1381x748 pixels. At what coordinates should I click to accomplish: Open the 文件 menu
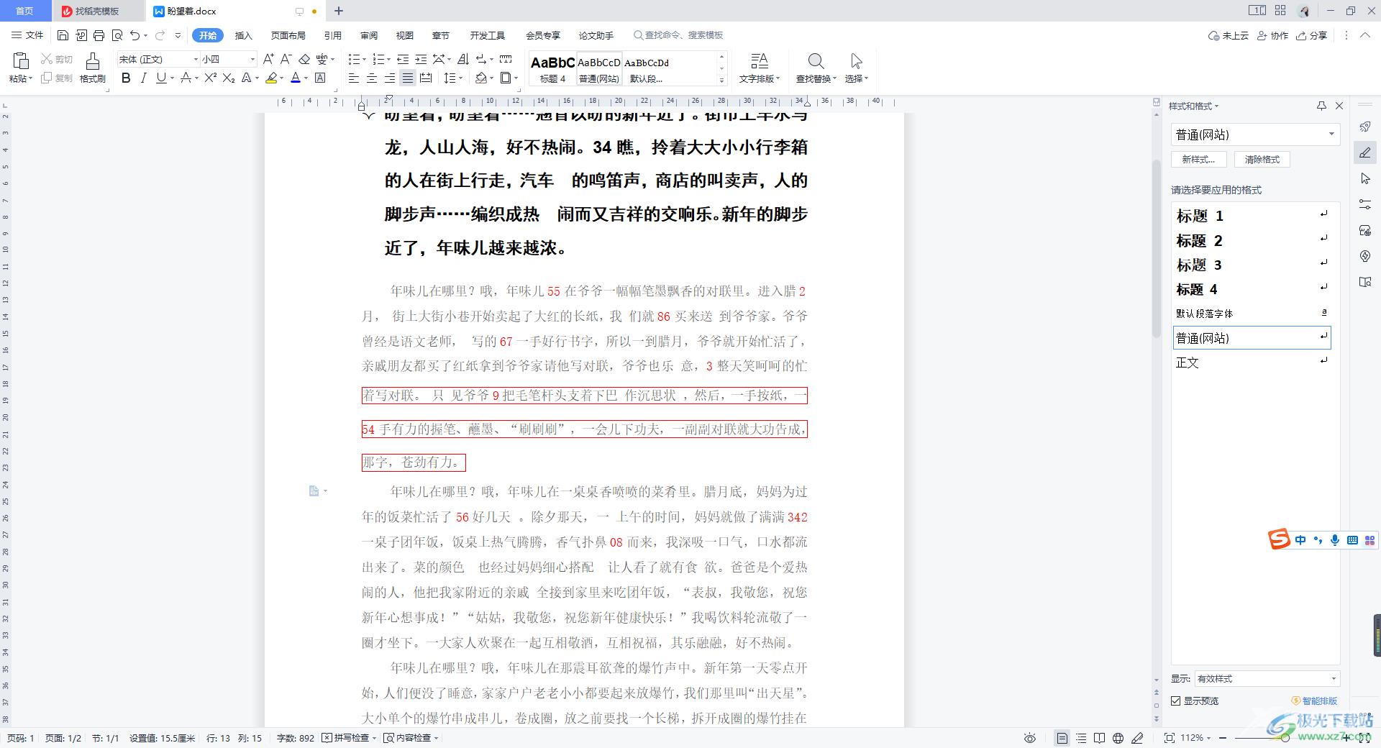[27, 35]
